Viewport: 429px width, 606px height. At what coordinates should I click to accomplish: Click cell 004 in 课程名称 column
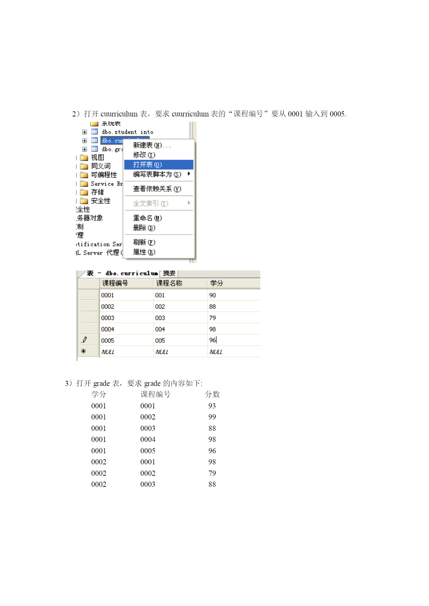tap(180, 329)
